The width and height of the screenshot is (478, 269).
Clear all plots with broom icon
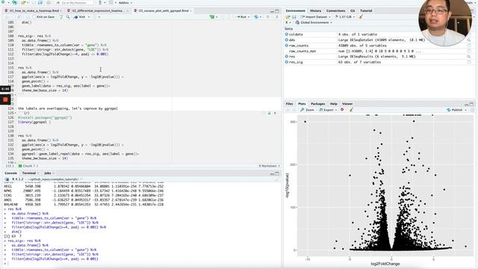[x=351, y=110]
